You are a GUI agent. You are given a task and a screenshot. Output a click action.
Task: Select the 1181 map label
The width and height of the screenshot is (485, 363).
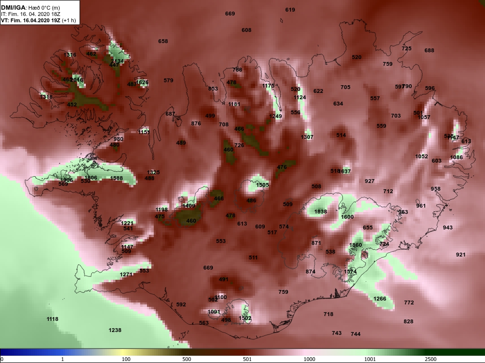coord(234,105)
